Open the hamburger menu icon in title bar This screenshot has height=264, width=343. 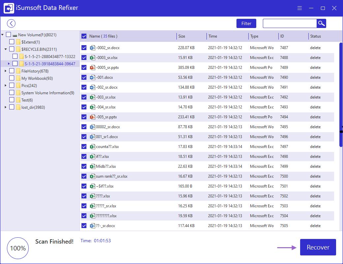pos(300,8)
